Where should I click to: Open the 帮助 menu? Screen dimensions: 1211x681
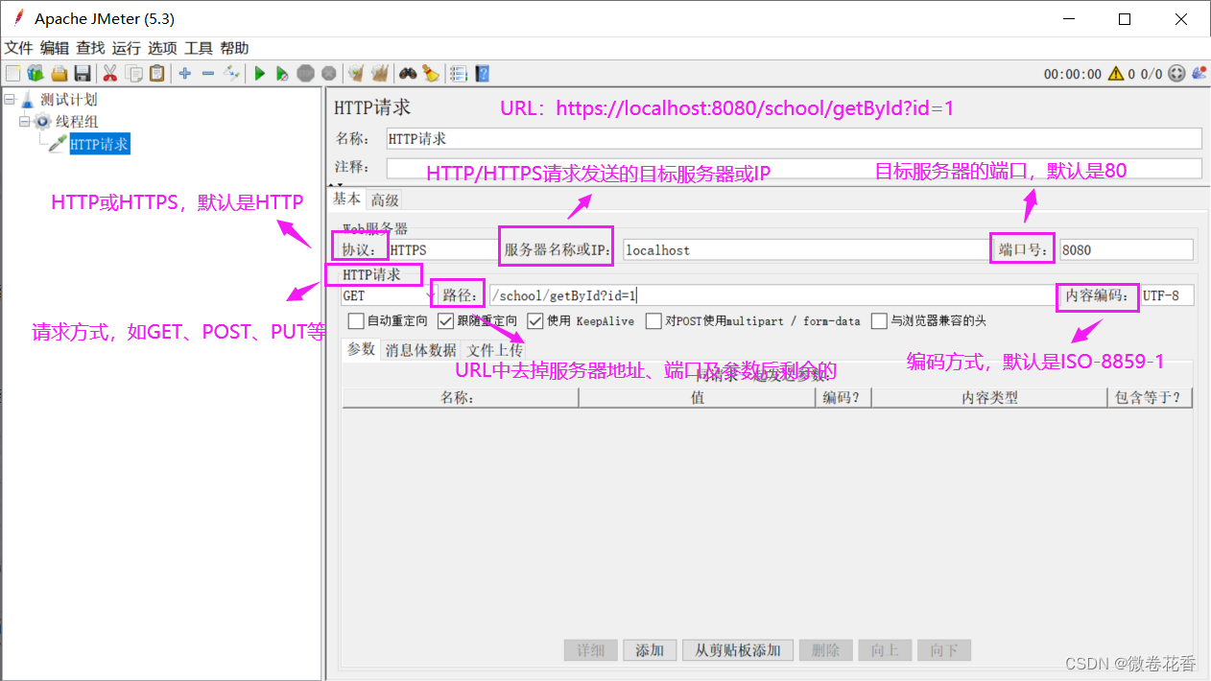coord(234,48)
